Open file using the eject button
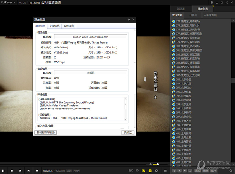 [x=37, y=170]
